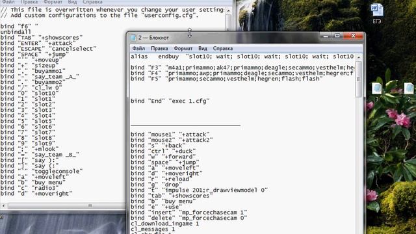416x234 pixels.
Task: Select the desktop file icon labeled 2
Action: [x=409, y=92]
